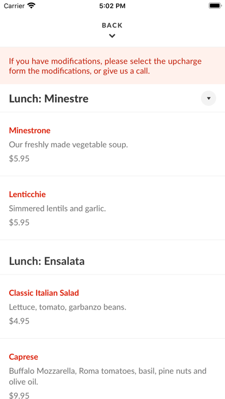Tap the Wi-Fi status icon
Image resolution: width=225 pixels, height=399 pixels.
[x=32, y=6]
